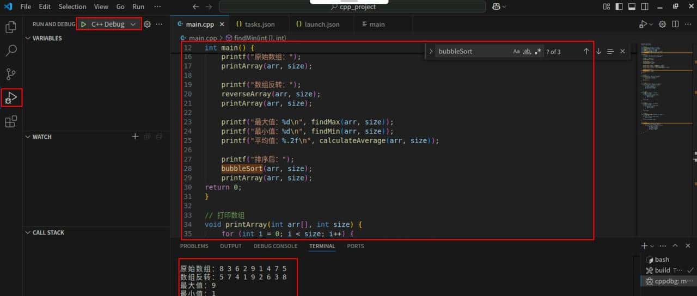The height and width of the screenshot is (296, 697).
Task: Open the Source Control view
Action: (11, 74)
